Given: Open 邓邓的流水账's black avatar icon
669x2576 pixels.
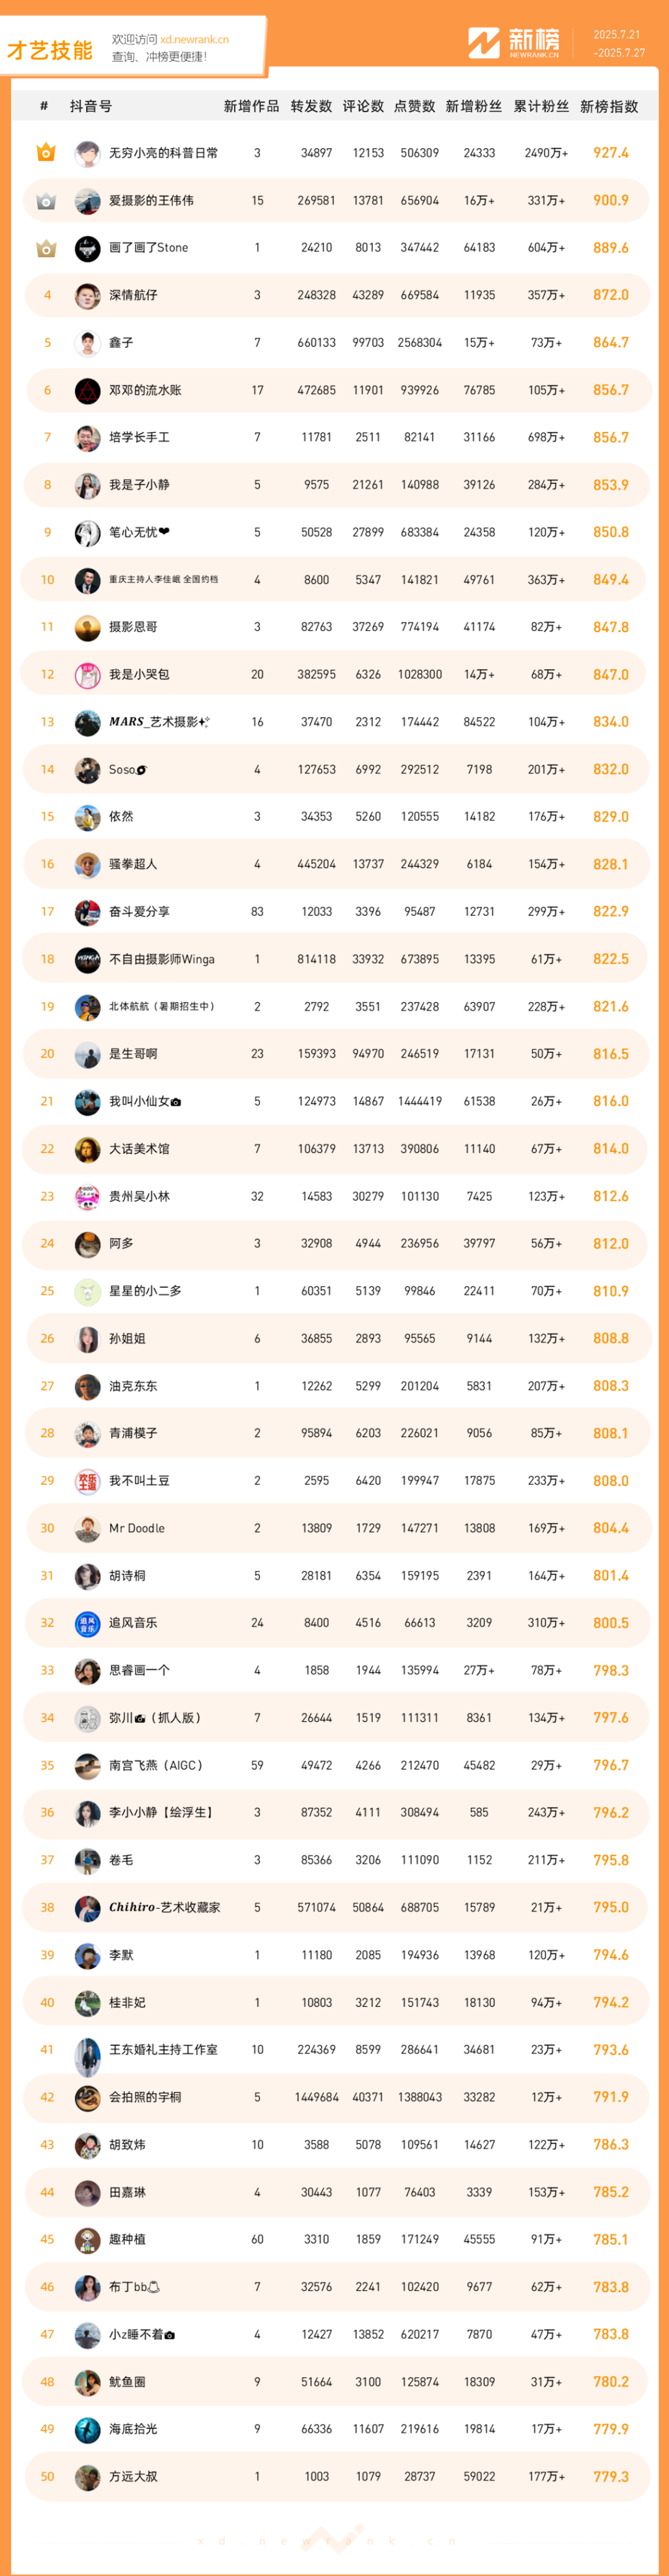Looking at the screenshot, I should (x=87, y=391).
